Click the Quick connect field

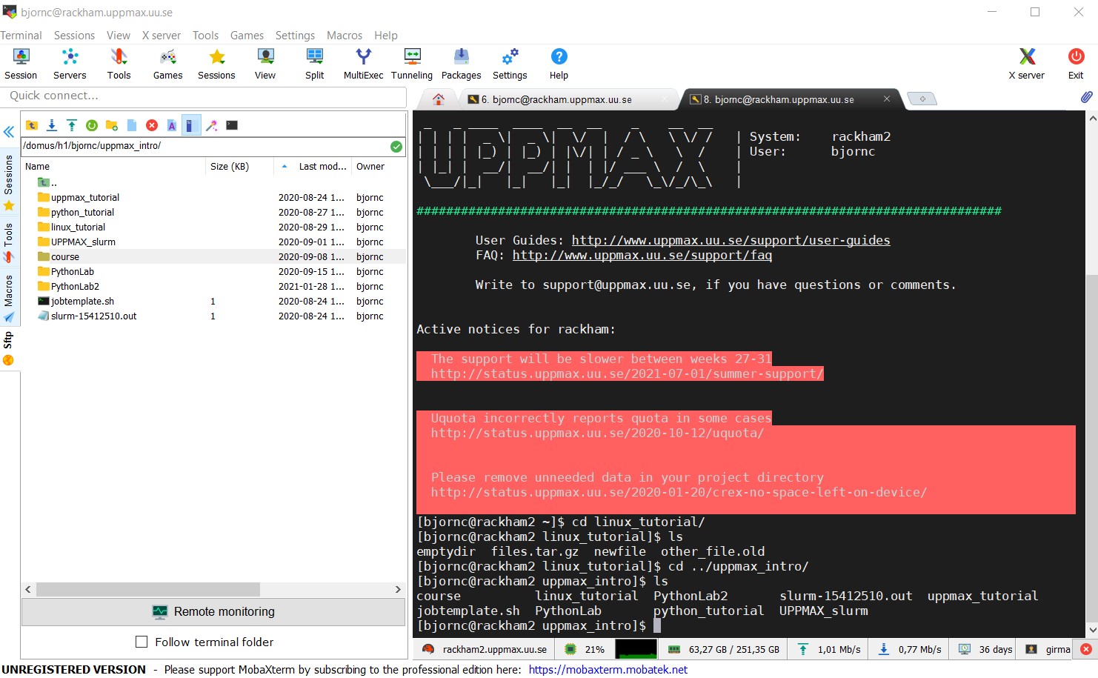(203, 96)
